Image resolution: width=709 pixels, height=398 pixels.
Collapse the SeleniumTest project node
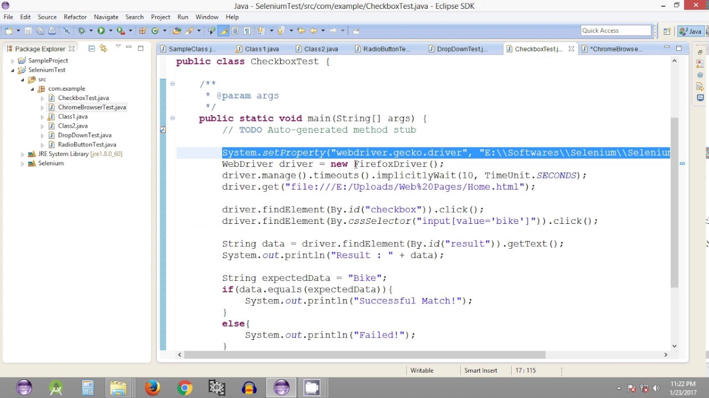tap(13, 70)
